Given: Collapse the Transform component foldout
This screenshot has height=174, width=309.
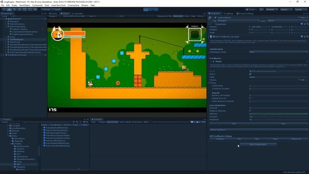Looking at the screenshot, I should click(209, 24).
